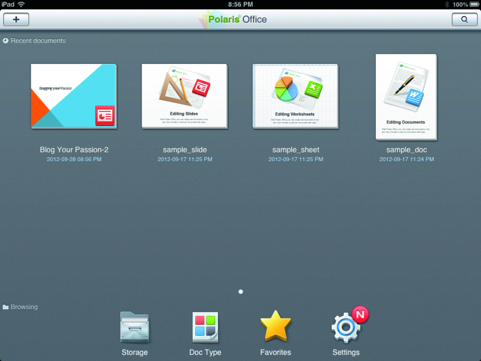Open the Doc Type colored squares icon
The image size is (481, 361).
pyautogui.click(x=205, y=327)
